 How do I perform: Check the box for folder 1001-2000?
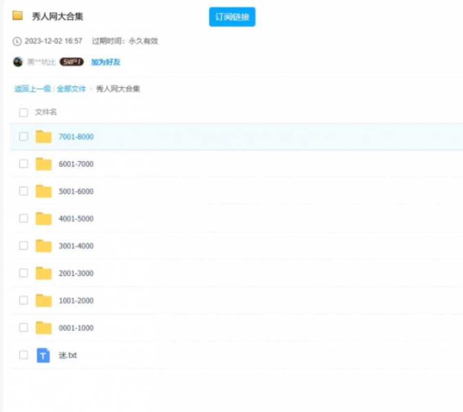[x=24, y=301]
